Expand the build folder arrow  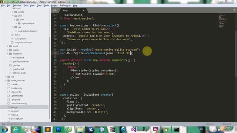coord(7,46)
